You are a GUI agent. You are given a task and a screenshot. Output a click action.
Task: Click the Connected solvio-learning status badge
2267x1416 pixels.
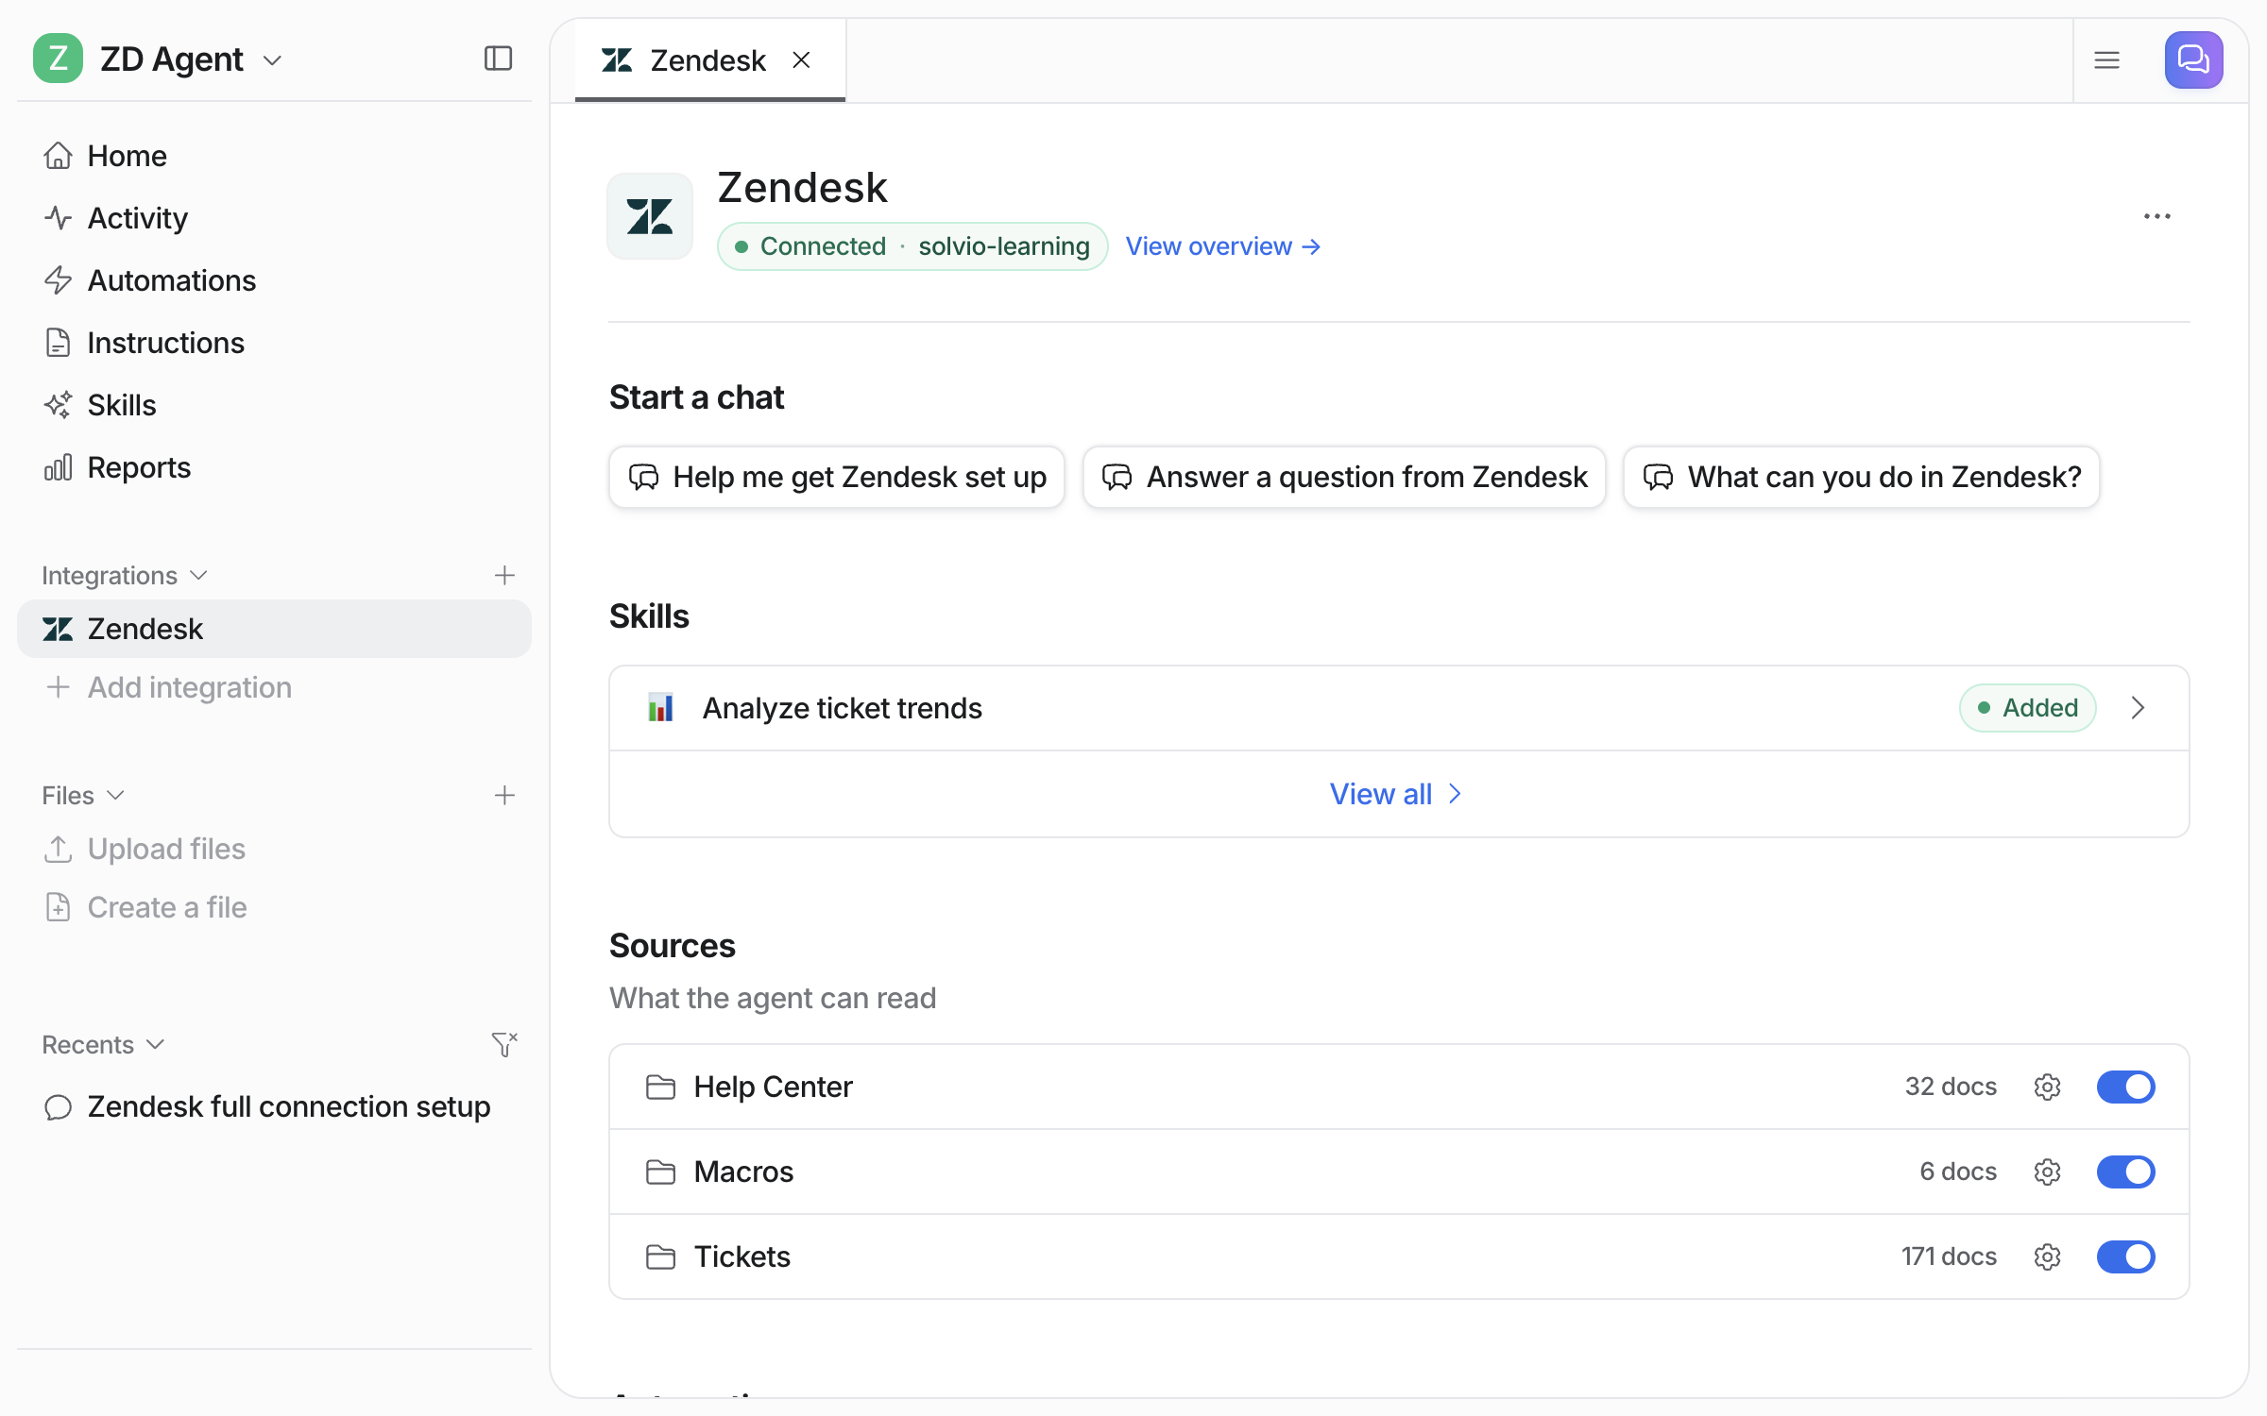point(912,246)
